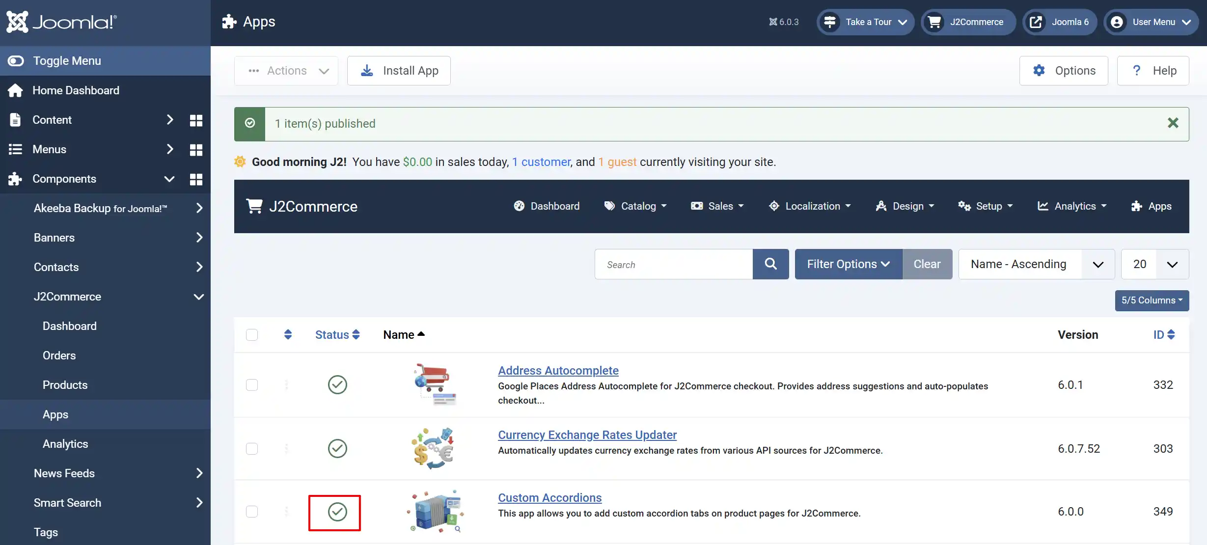Open Dashboard in J2Commerce navbar
This screenshot has height=545, width=1207.
(547, 206)
